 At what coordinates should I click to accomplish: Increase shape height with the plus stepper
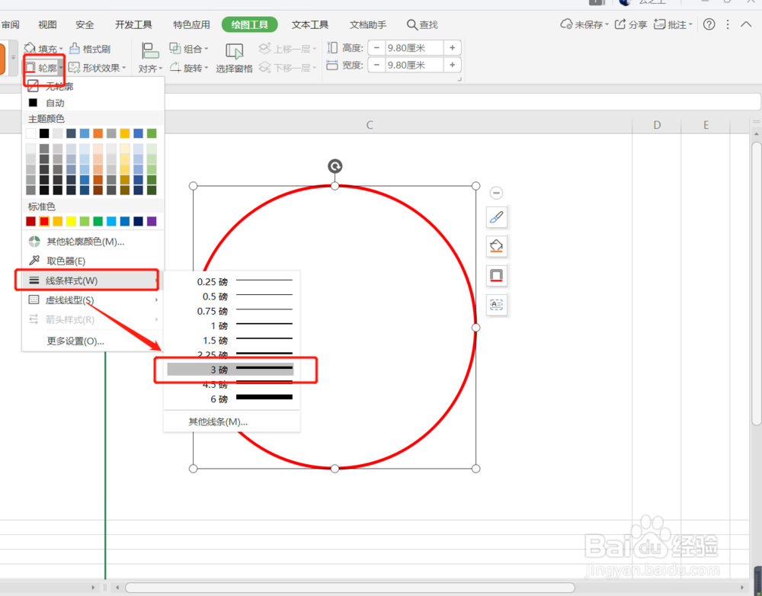[x=453, y=46]
